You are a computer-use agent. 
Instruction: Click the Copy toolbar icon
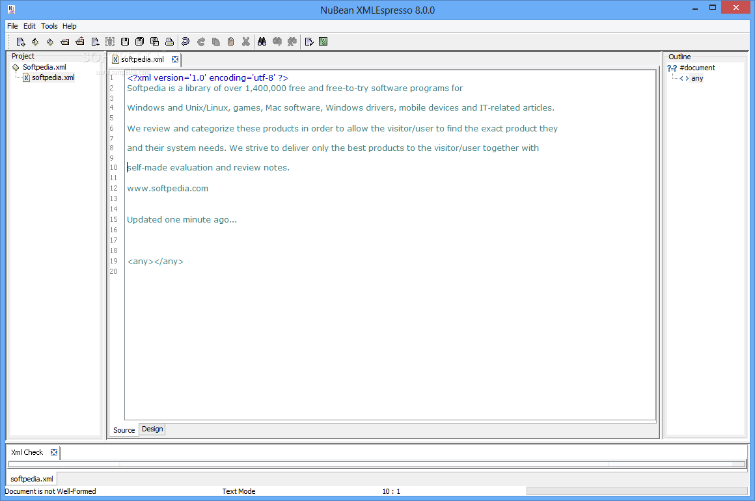coord(215,42)
